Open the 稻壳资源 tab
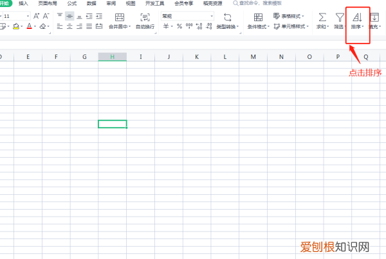This screenshot has height=259, width=386. click(213, 3)
